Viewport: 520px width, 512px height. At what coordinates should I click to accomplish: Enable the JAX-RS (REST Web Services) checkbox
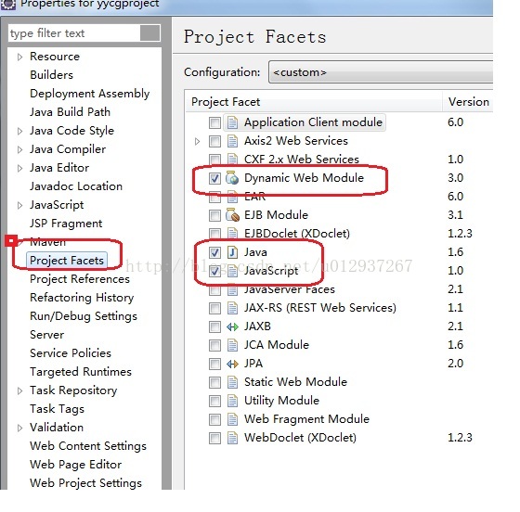coord(214,308)
